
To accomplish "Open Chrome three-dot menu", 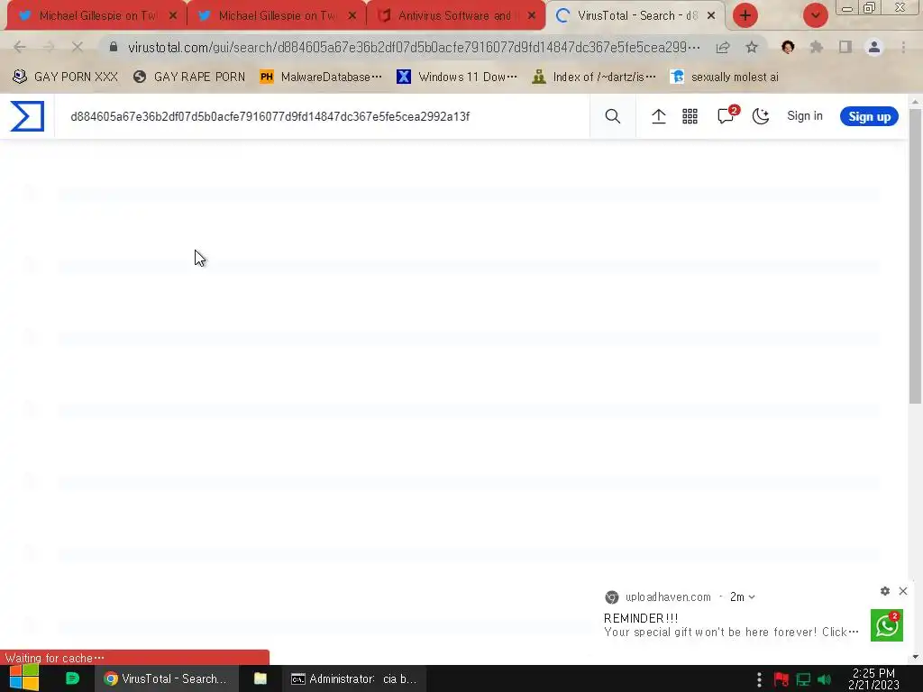I will (x=903, y=47).
